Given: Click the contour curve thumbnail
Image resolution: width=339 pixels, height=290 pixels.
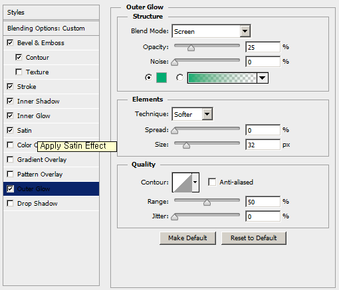Looking at the screenshot, I should point(182,182).
